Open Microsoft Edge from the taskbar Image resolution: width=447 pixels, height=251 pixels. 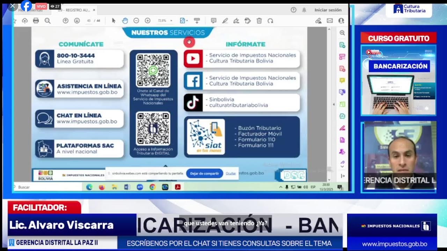click(89, 187)
